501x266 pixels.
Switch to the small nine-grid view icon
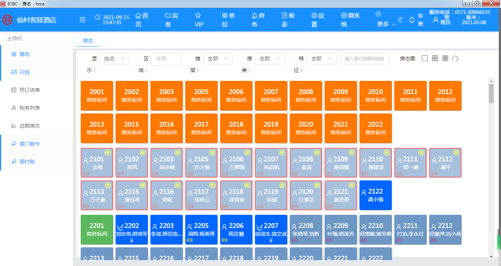[x=445, y=59]
